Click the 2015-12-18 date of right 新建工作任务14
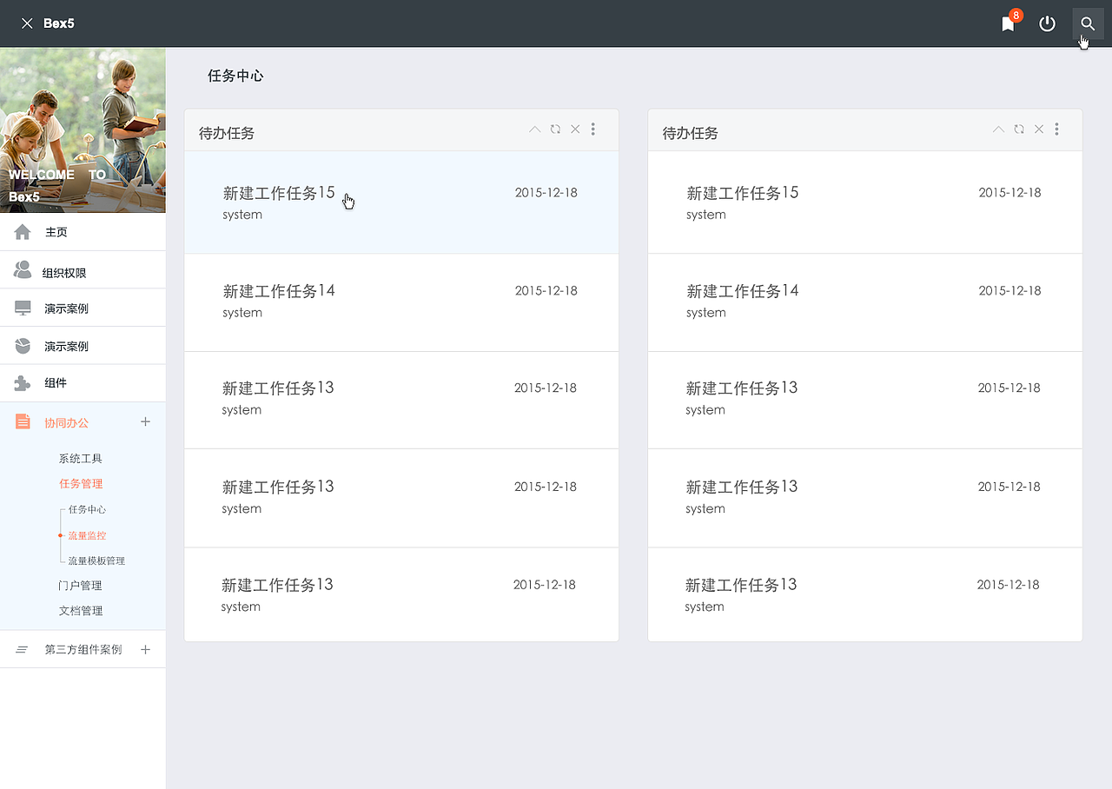 1010,290
